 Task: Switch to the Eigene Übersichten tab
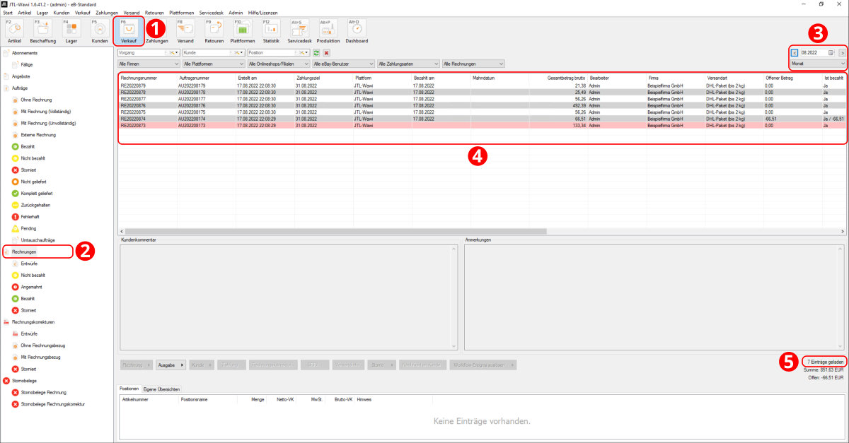point(161,389)
